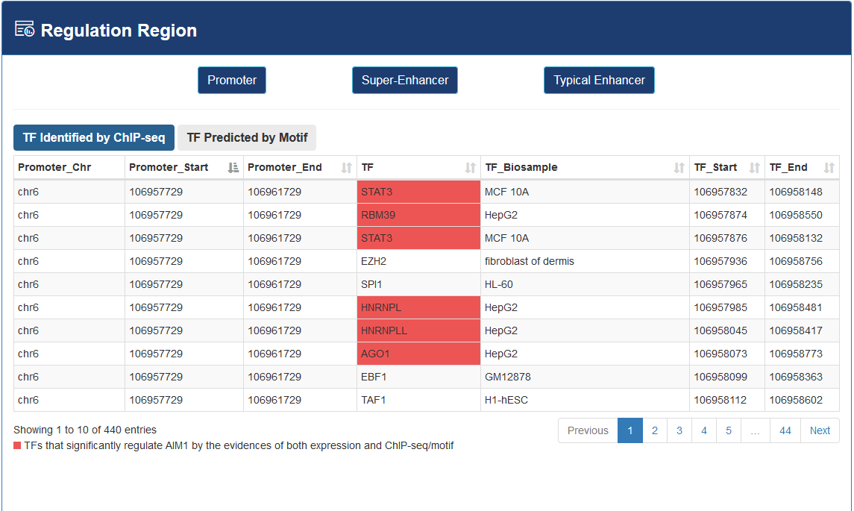This screenshot has width=854, height=511.
Task: Click "Showing 1 to 10 of 440 entries" text
Action: [x=85, y=430]
